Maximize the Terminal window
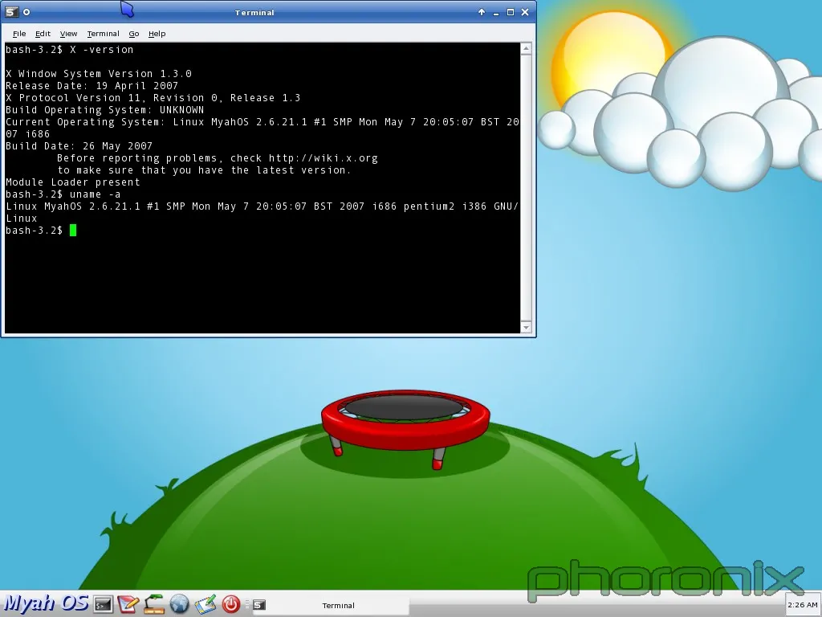 pos(511,12)
